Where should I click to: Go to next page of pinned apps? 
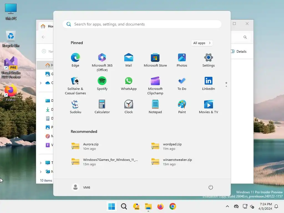[x=226, y=86]
